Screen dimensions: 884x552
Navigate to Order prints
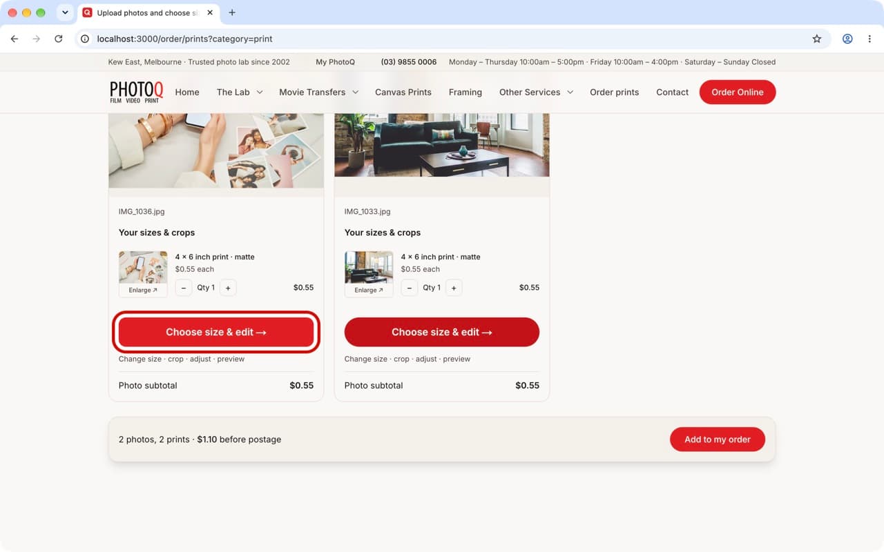click(x=615, y=92)
